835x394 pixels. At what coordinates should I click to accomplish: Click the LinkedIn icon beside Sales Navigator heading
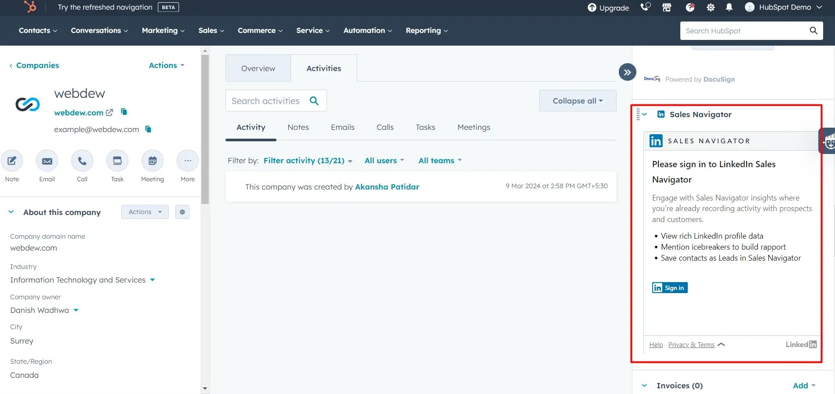tap(661, 114)
